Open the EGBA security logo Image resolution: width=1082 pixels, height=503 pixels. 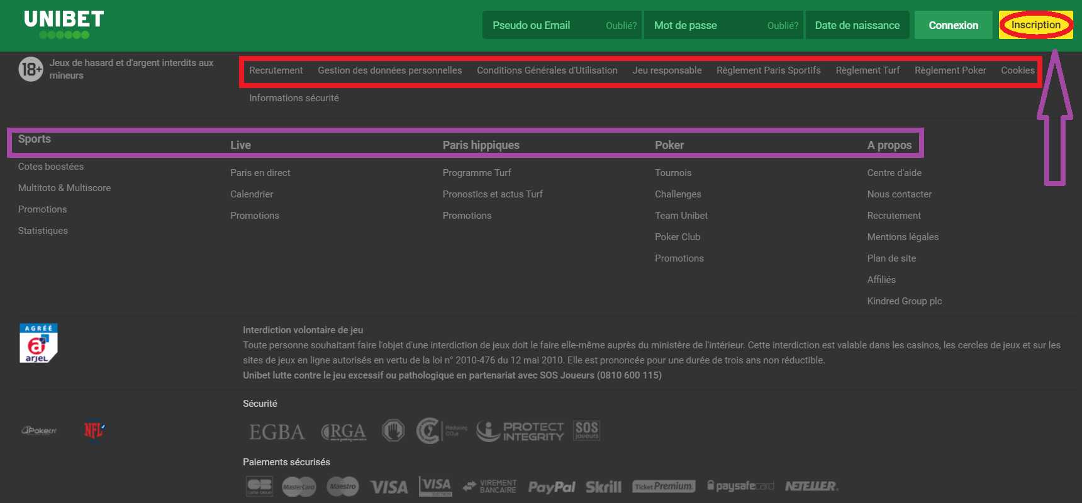[x=277, y=432]
